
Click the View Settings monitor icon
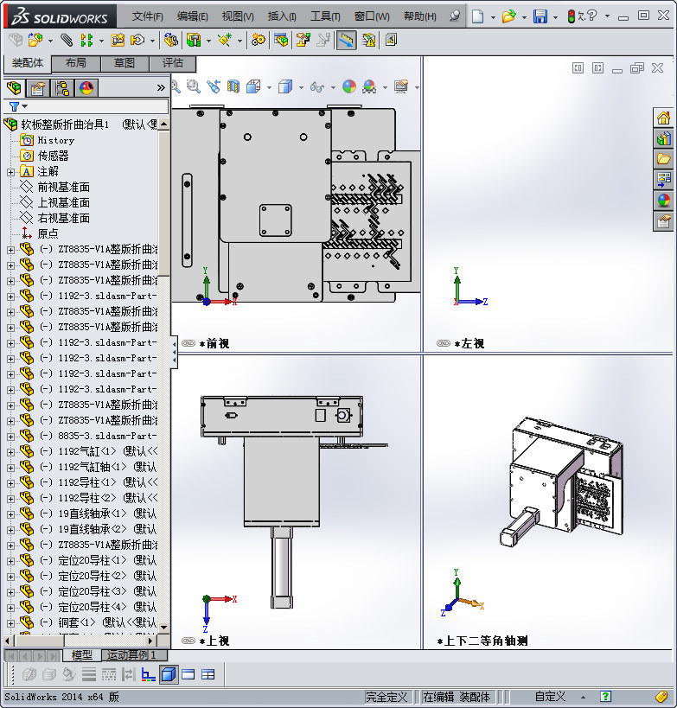coord(401,86)
